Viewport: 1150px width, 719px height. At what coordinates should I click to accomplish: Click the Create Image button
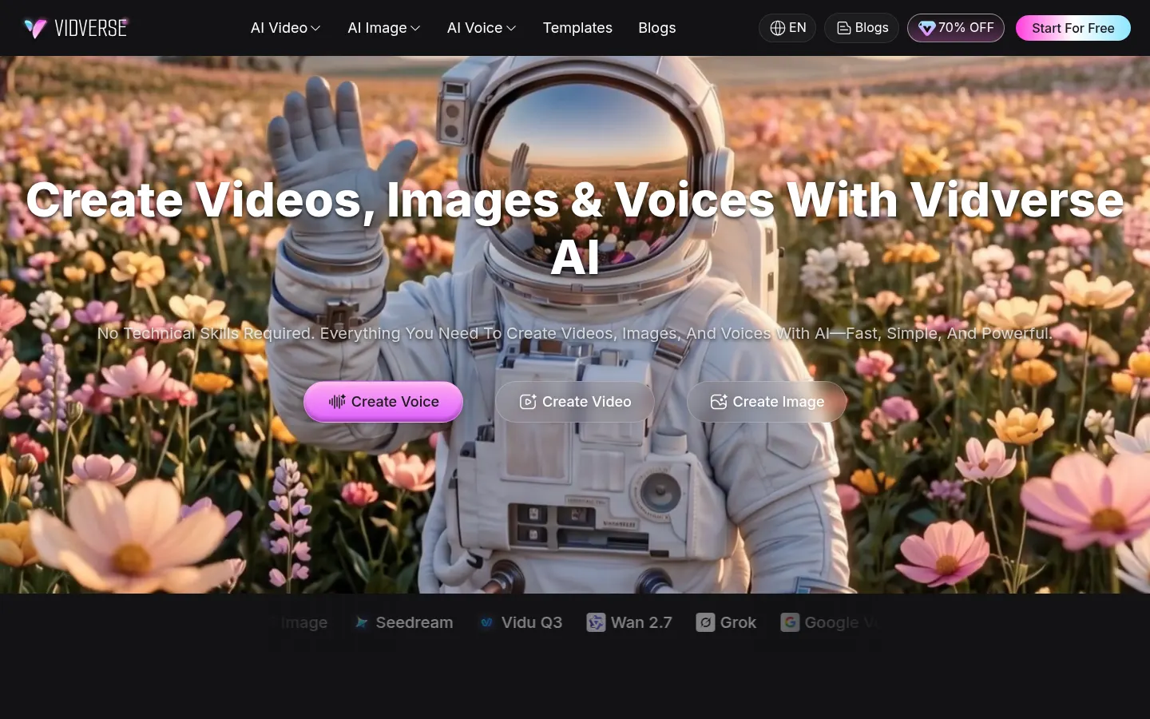click(767, 402)
